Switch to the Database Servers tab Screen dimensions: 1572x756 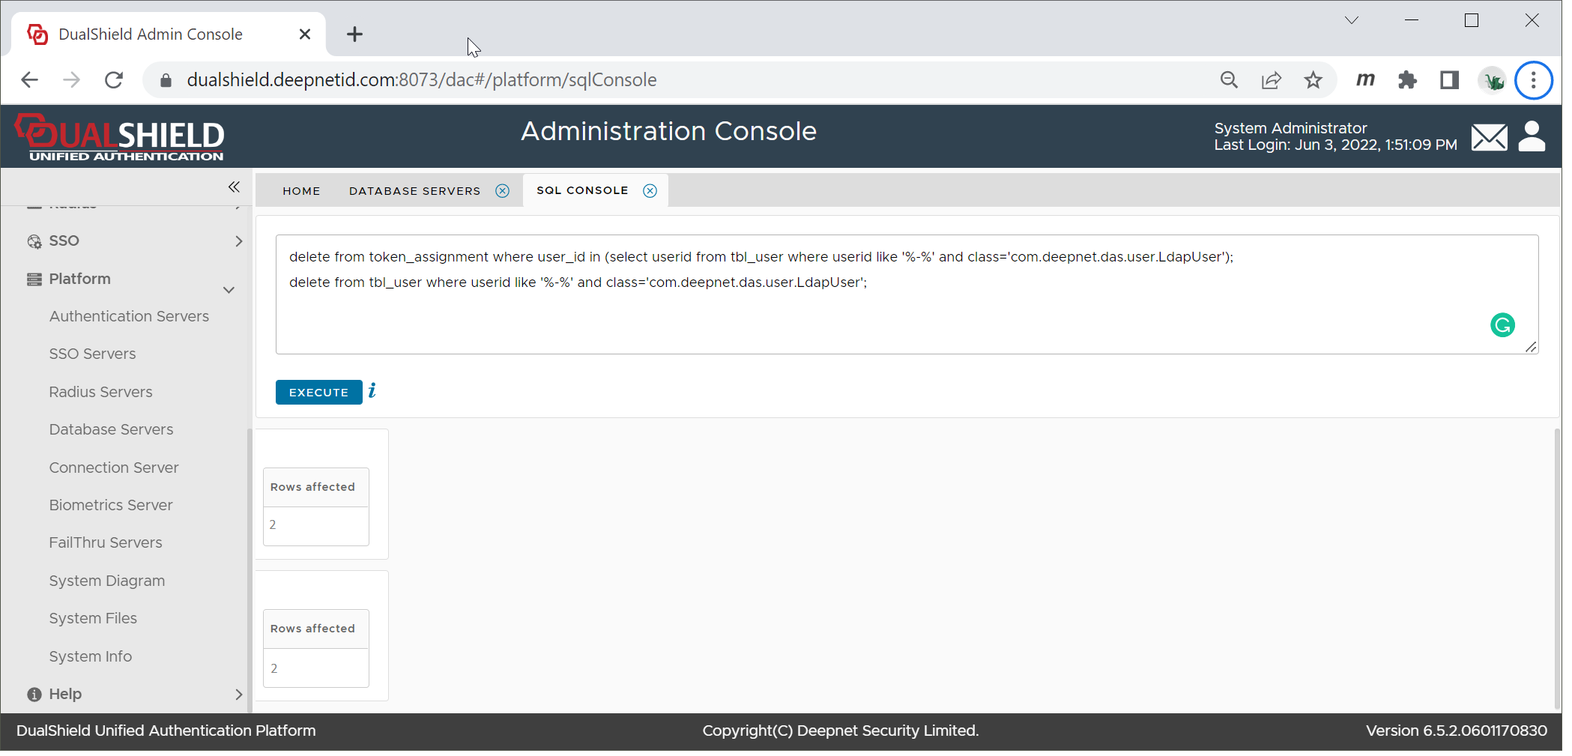[414, 191]
